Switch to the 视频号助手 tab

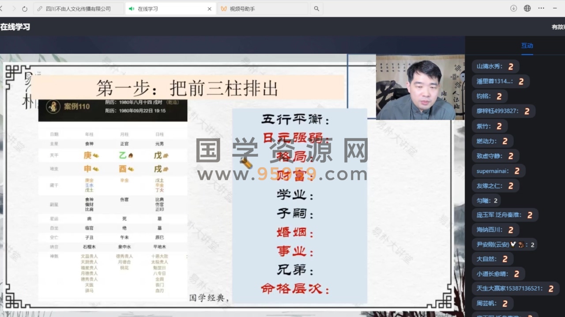pyautogui.click(x=263, y=9)
